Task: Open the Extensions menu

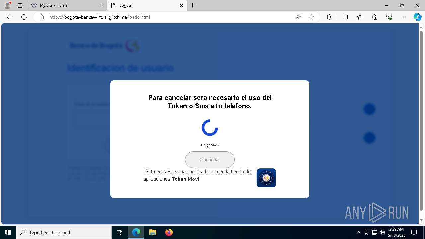Action: (x=329, y=17)
